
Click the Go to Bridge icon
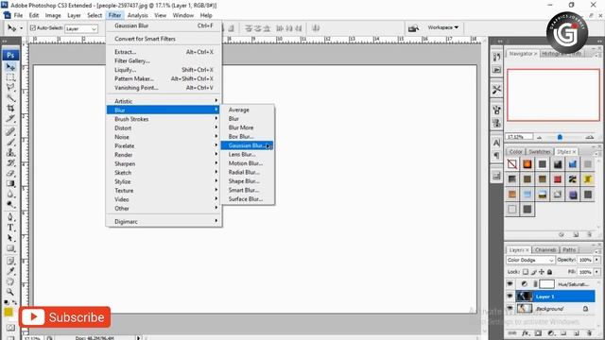(x=413, y=28)
